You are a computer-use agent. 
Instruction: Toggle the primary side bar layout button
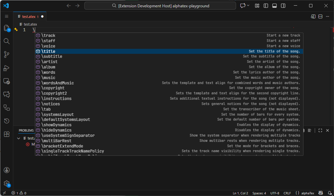click(266, 6)
